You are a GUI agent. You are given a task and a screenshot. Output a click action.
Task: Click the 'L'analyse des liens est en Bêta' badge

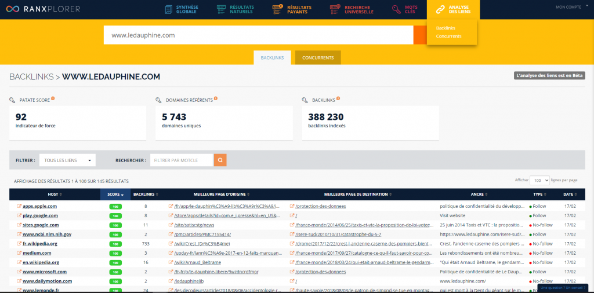(549, 76)
